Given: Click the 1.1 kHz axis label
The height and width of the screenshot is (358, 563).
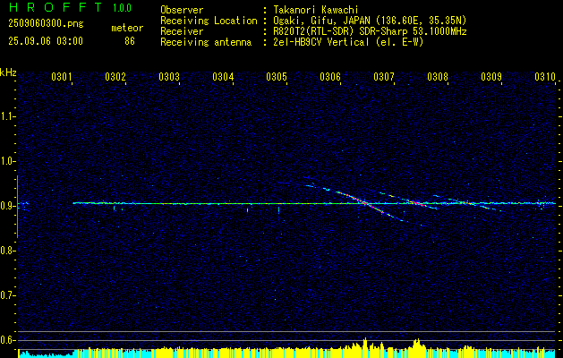Looking at the screenshot, I should pos(7,116).
